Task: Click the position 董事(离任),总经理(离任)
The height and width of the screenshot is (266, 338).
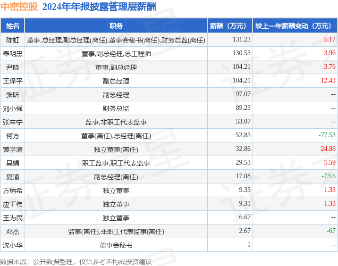Action: pyautogui.click(x=116, y=136)
